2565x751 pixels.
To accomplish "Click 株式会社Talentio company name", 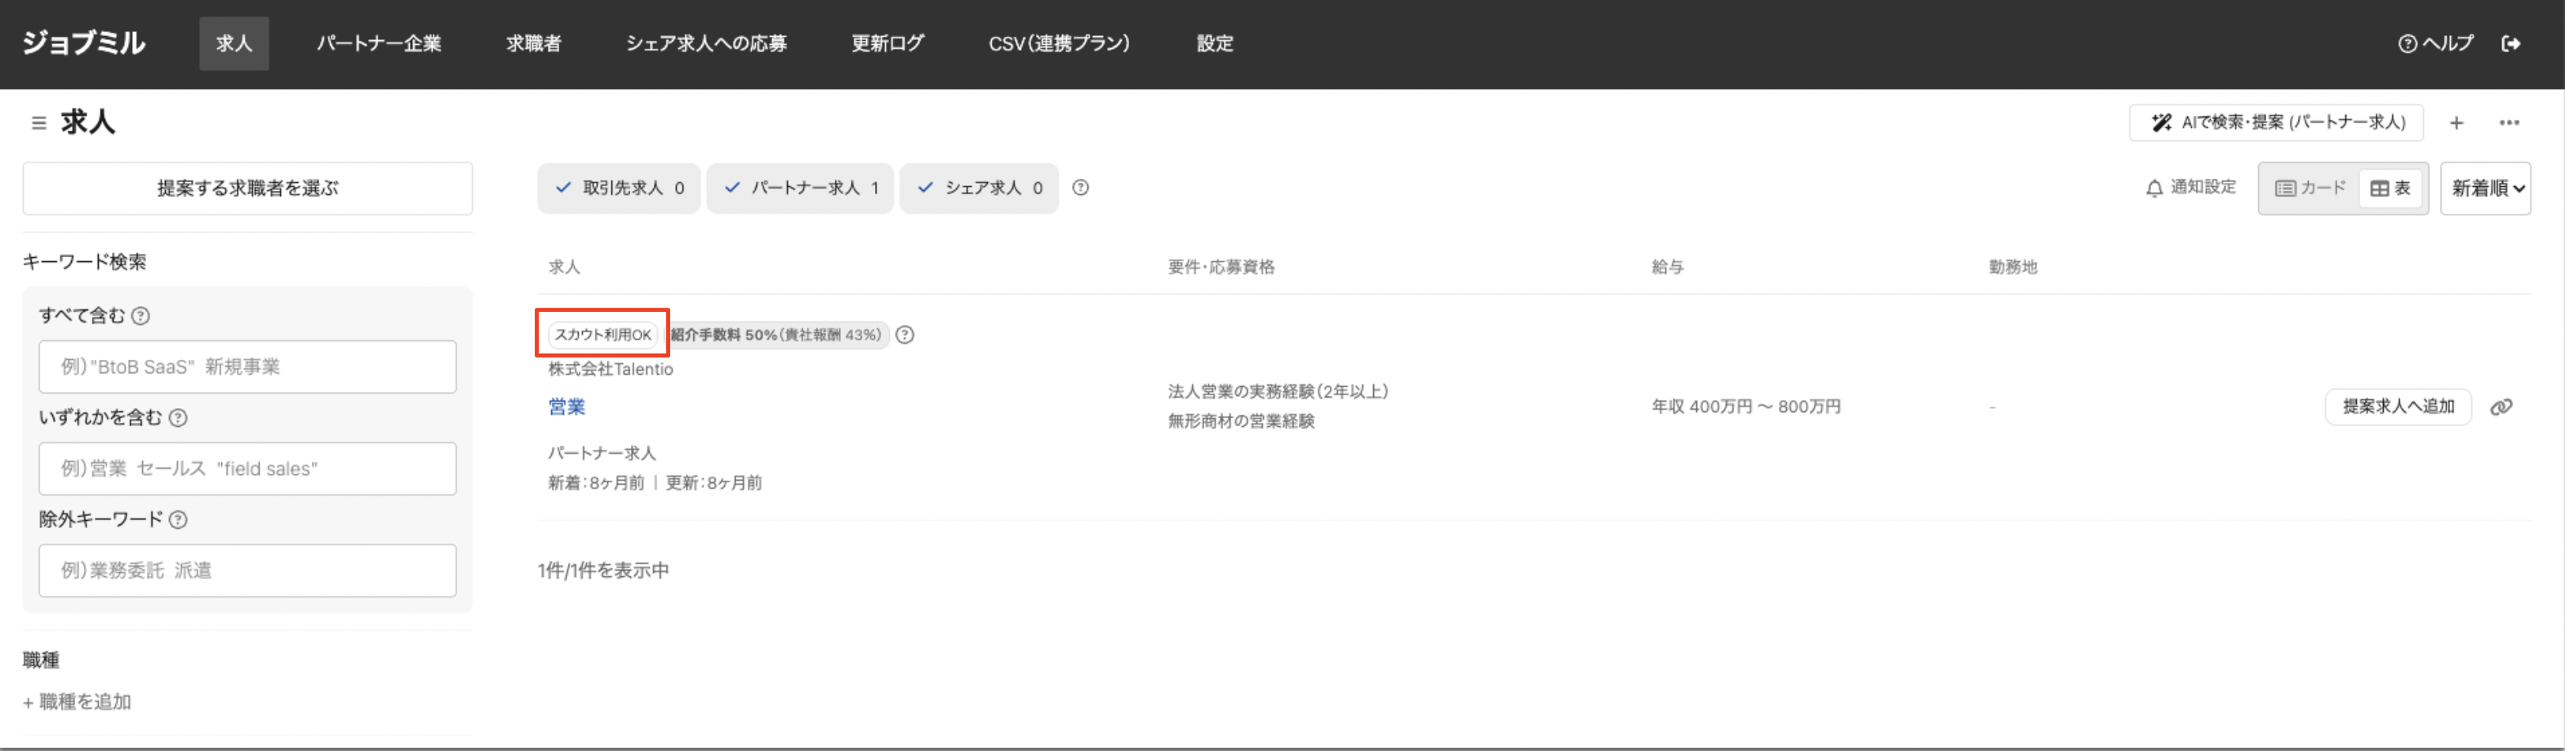I will coord(611,368).
